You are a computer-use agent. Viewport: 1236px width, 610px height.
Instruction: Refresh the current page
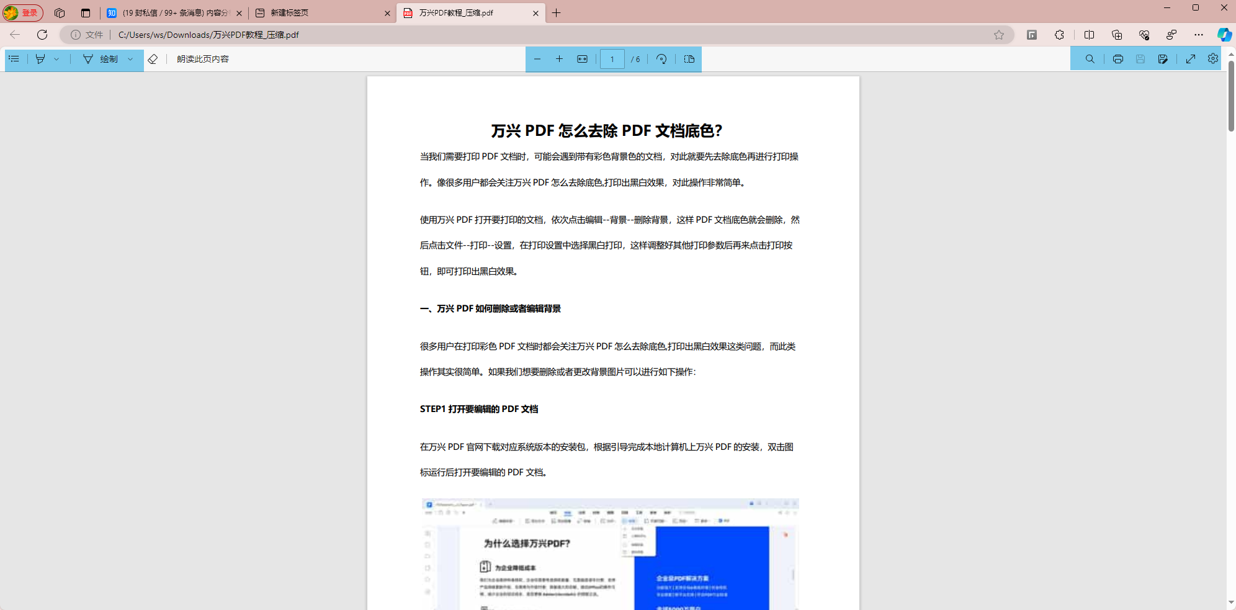[42, 35]
